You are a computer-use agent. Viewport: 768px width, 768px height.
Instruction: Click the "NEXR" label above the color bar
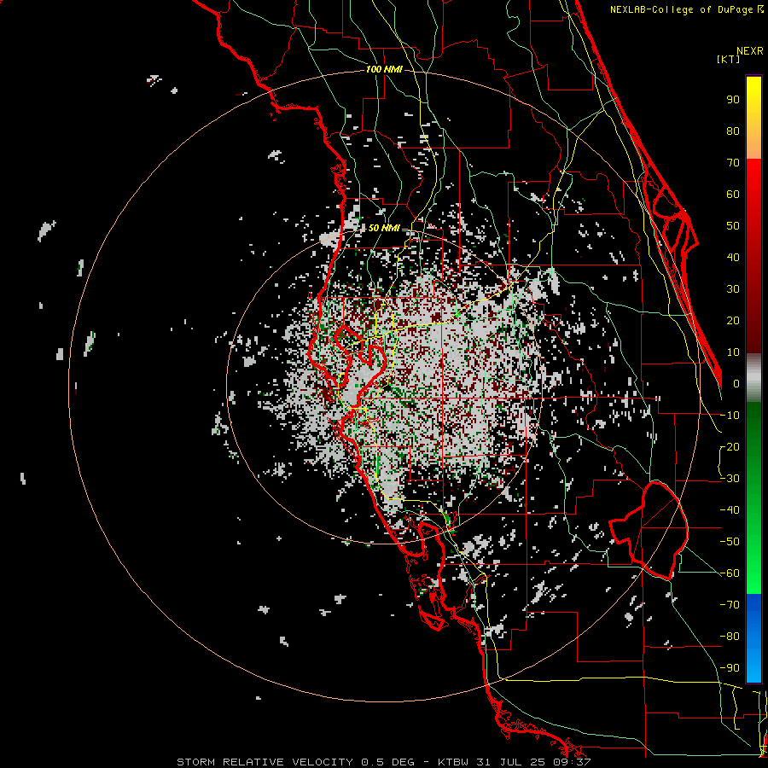[x=750, y=51]
